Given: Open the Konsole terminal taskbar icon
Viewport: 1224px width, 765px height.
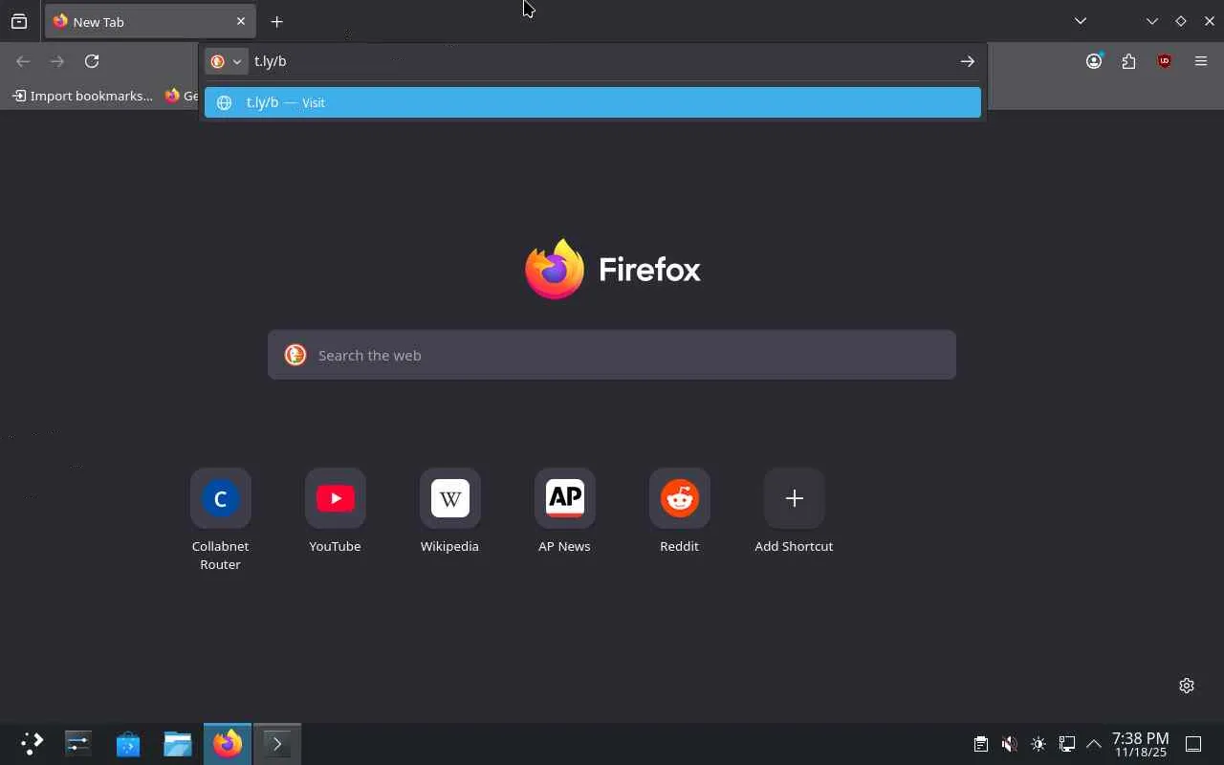Looking at the screenshot, I should coord(277,743).
